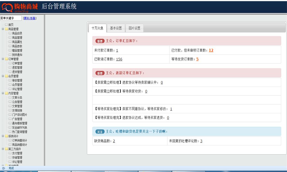Click the 首页 page icon in tree

tap(6, 25)
